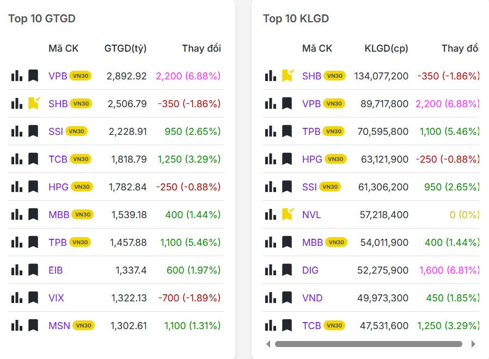The image size is (489, 359).
Task: Click the Top 10 KLGD heading
Action: point(296,18)
